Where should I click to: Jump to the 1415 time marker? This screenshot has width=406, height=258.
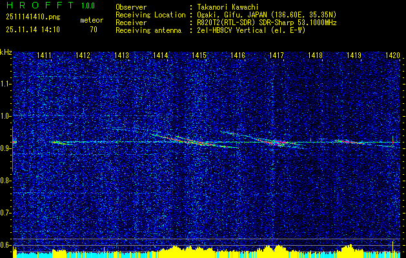coord(199,56)
